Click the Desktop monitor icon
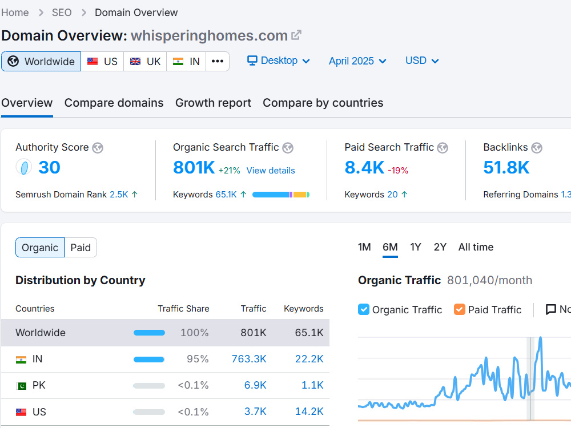Screen dimensions: 571x428 coord(252,60)
